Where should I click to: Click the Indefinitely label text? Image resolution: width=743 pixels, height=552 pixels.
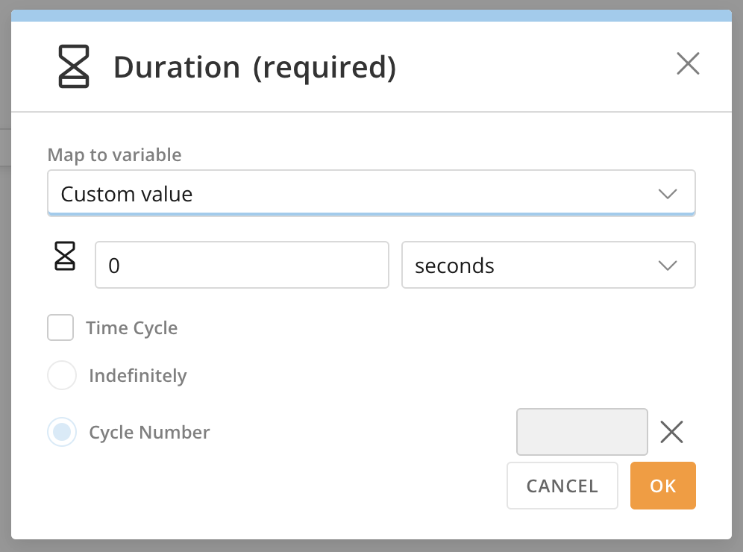[137, 375]
